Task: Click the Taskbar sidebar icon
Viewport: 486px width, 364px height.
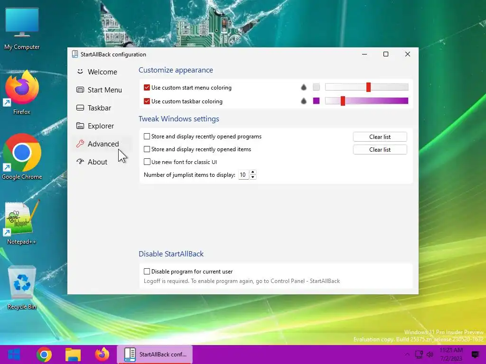Action: (80, 108)
